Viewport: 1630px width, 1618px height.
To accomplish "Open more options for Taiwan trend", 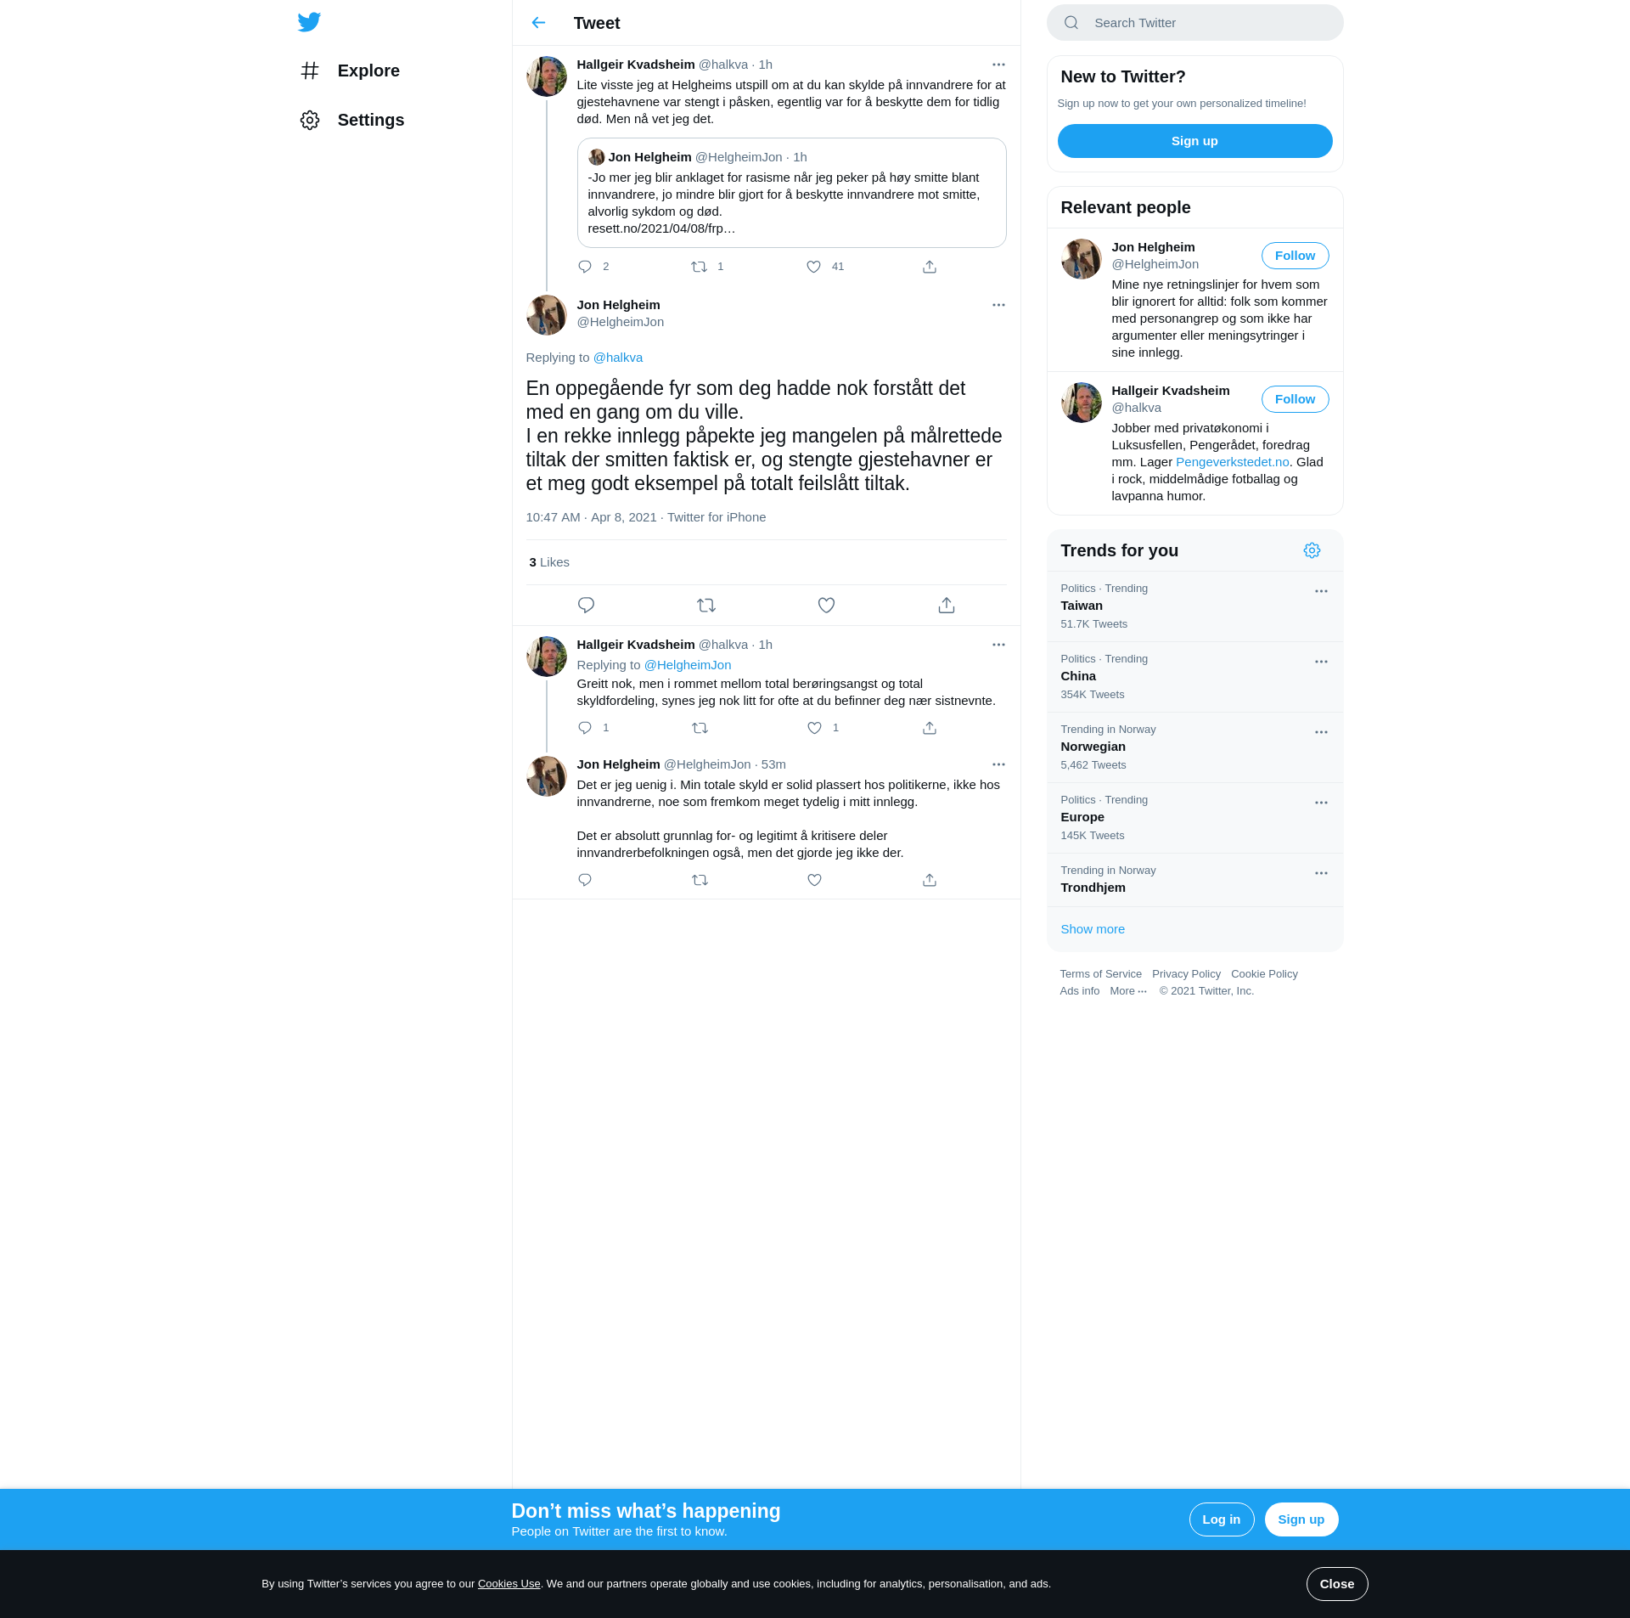I will (1321, 591).
